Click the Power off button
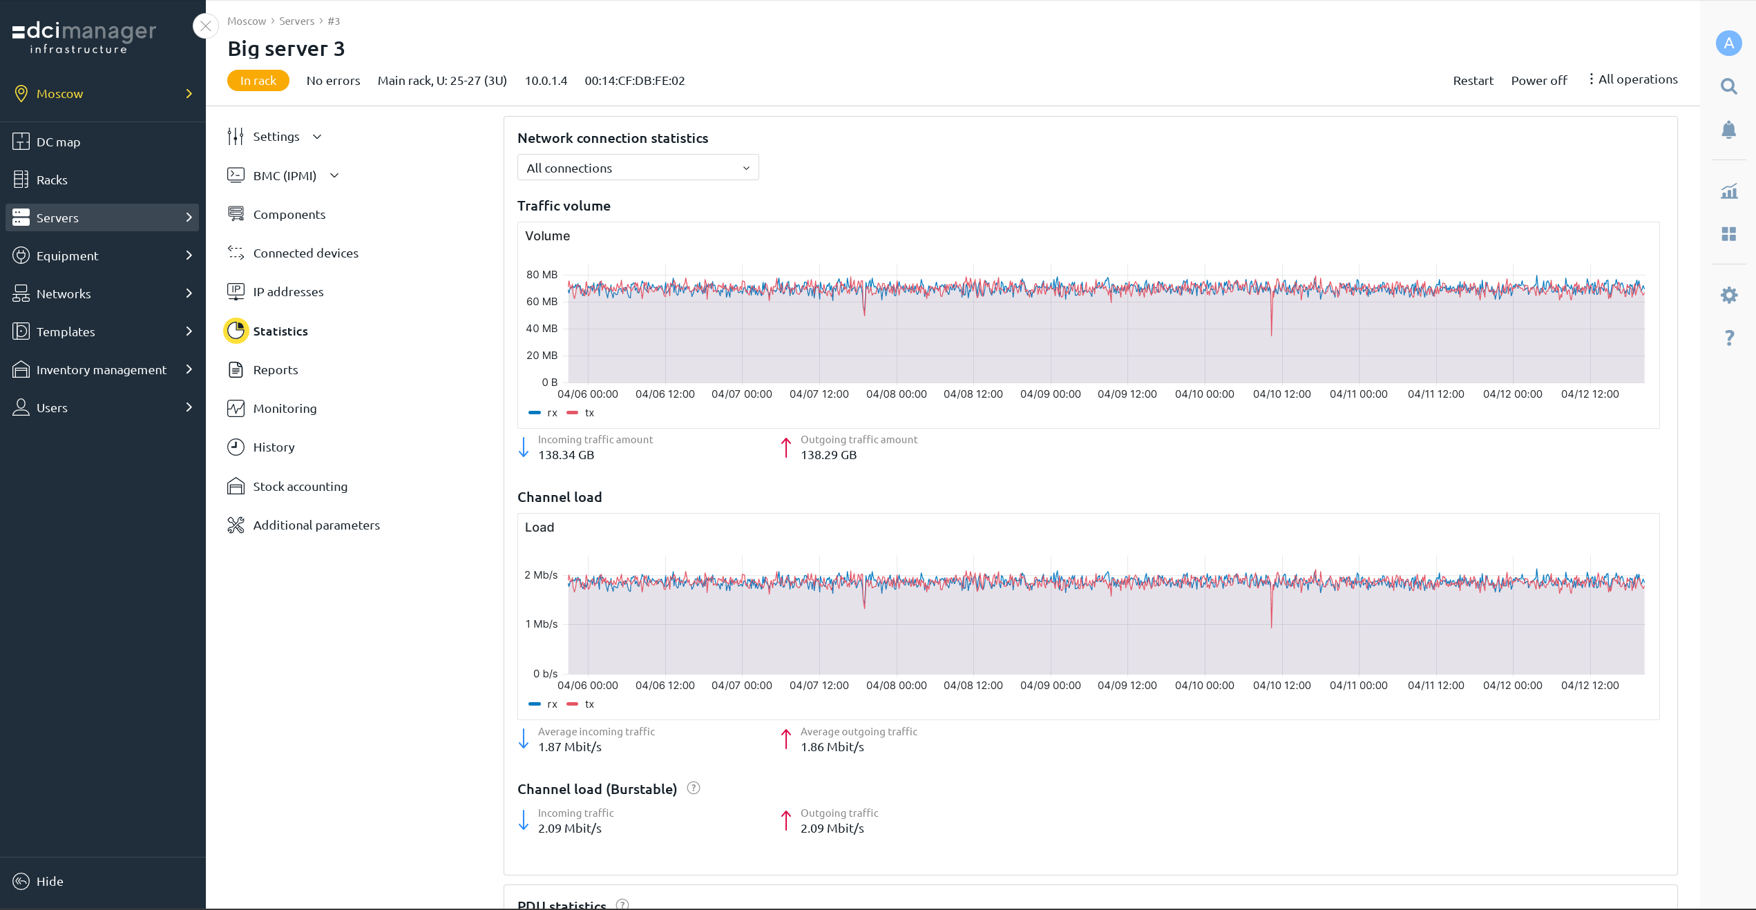Viewport: 1756px width, 910px height. [x=1538, y=80]
